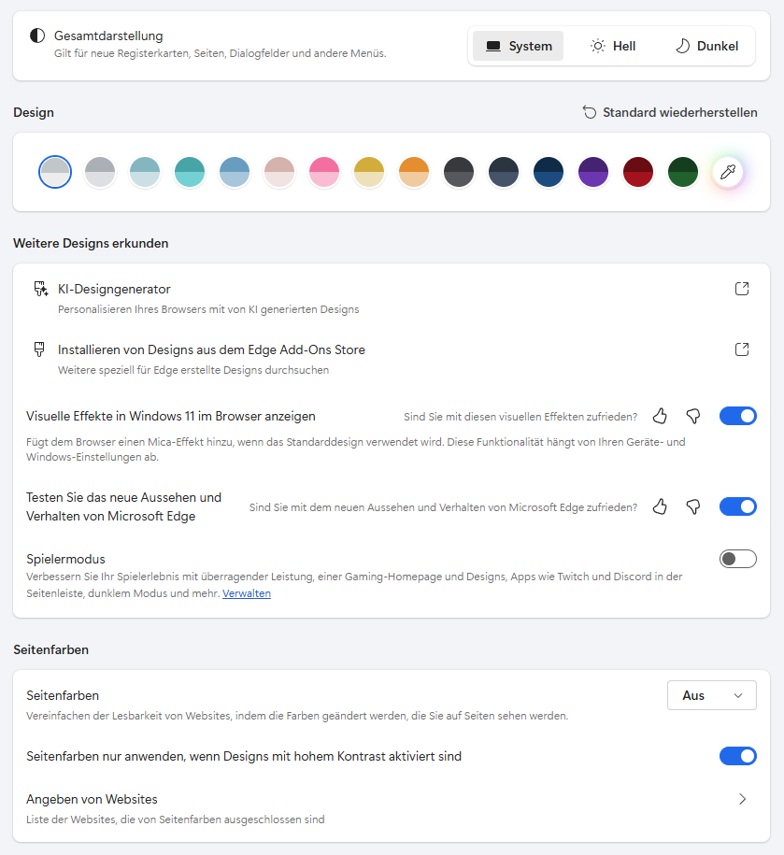Give thumbs down for visual effects

point(692,416)
